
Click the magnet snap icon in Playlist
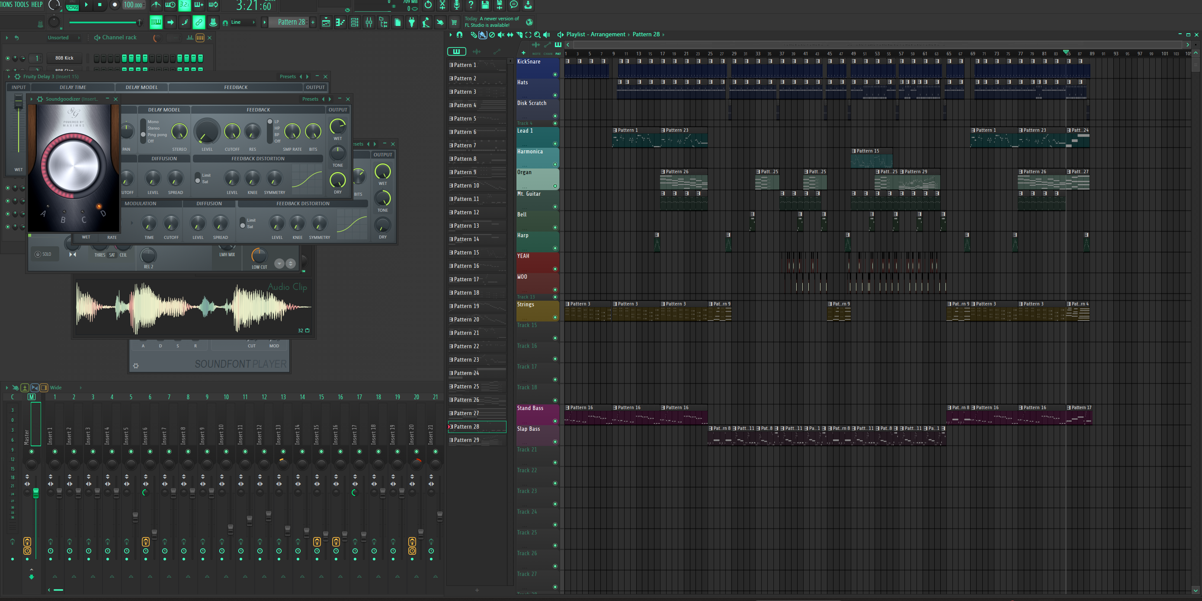(x=460, y=35)
